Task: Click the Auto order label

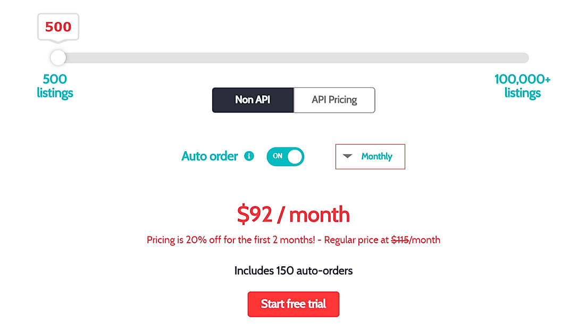Action: click(x=210, y=156)
